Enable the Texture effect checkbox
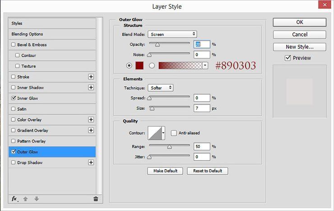 tap(18, 66)
